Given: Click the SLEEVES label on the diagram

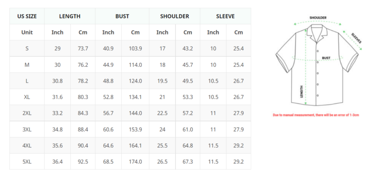Looking at the screenshot, I should pos(356,38).
